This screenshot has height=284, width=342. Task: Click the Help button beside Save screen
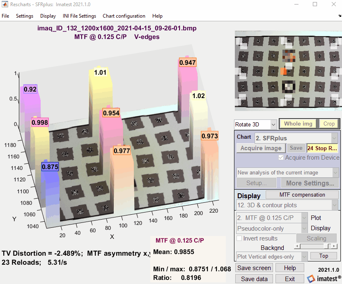[x=290, y=268]
